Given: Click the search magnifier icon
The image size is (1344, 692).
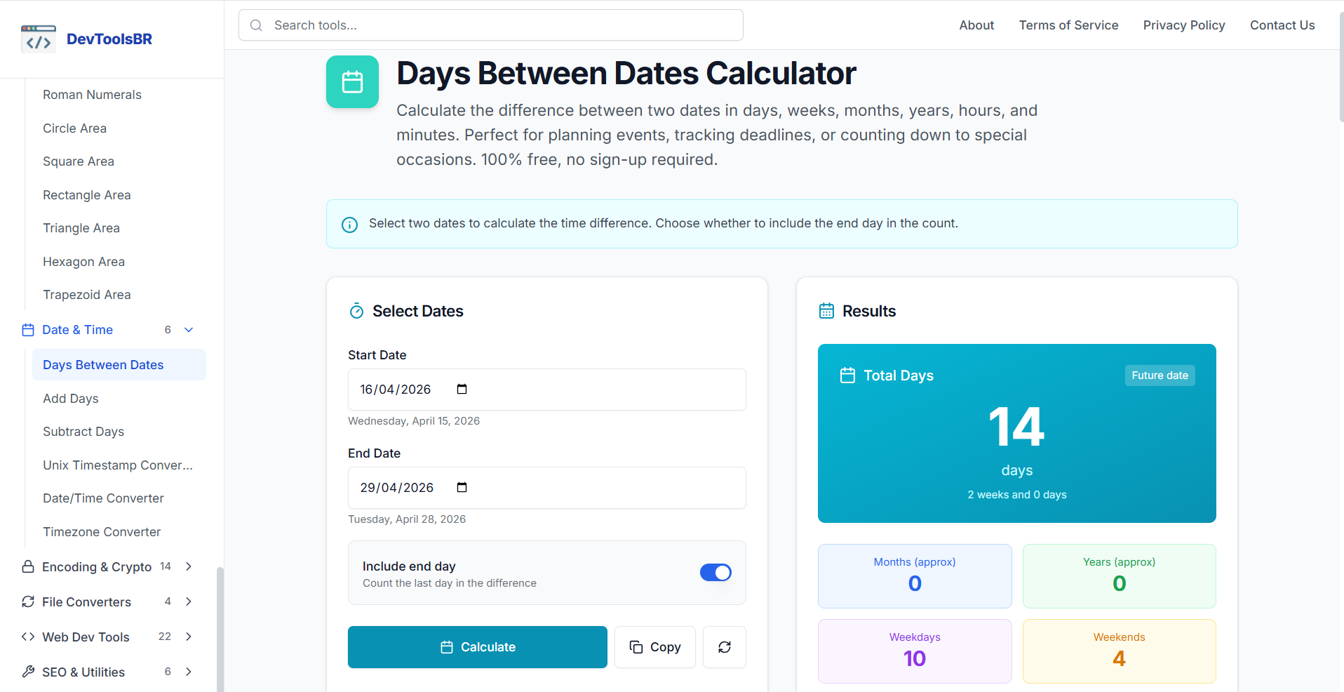Looking at the screenshot, I should pos(256,25).
